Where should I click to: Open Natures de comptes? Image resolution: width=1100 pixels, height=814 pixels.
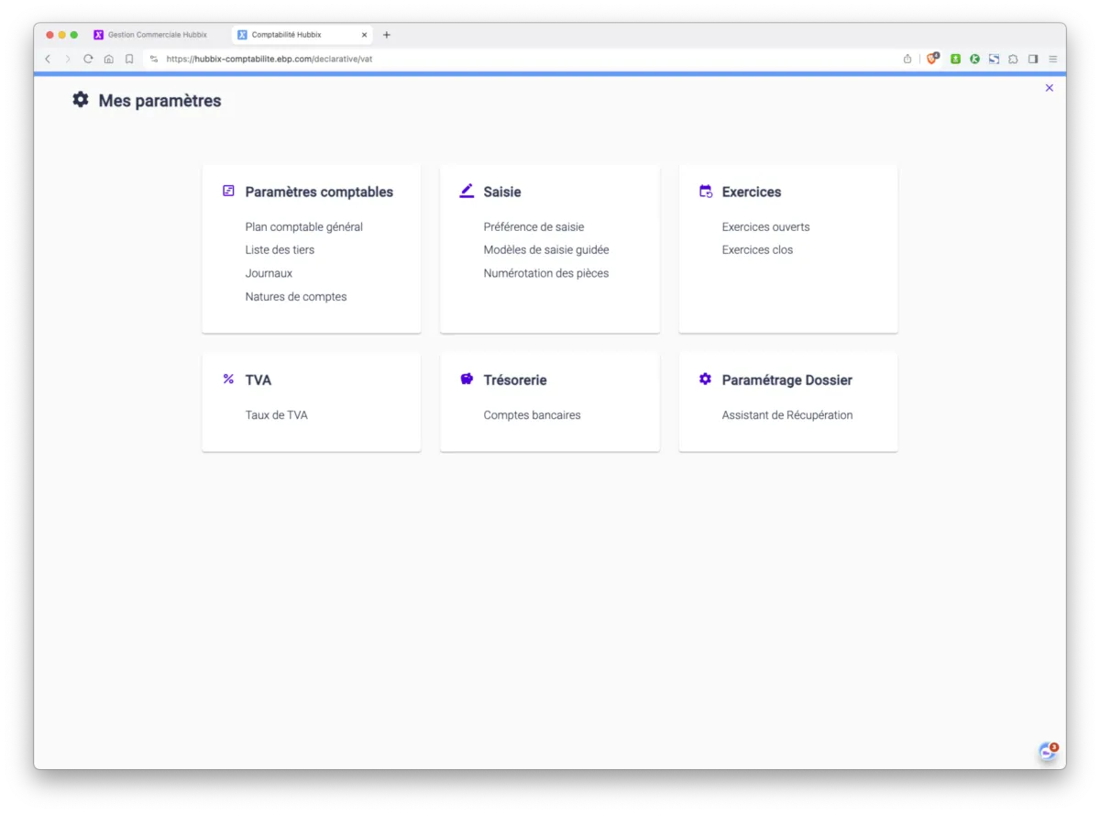(x=296, y=297)
